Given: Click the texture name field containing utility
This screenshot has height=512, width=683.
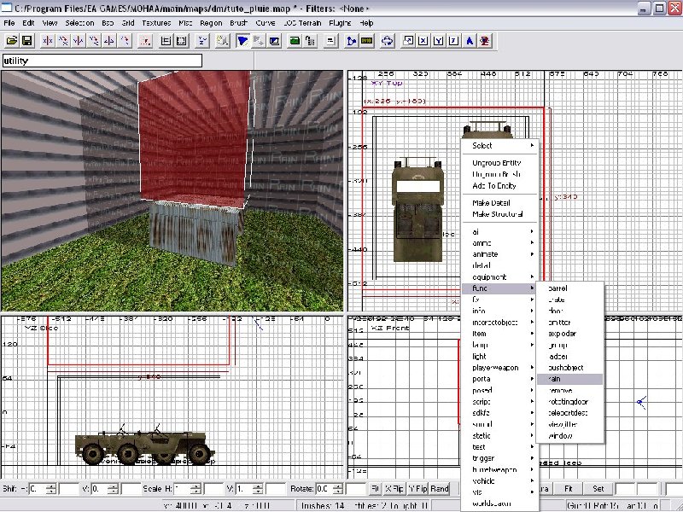Looking at the screenshot, I should coord(102,61).
